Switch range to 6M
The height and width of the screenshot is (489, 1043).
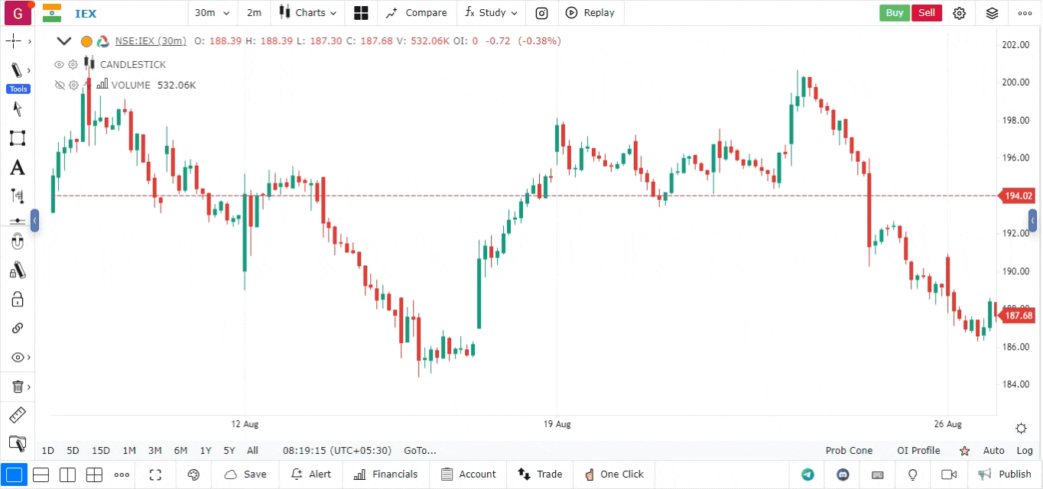pyautogui.click(x=180, y=451)
